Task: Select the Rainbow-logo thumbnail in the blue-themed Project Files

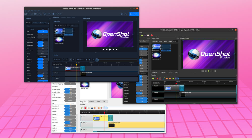Action: (59, 31)
